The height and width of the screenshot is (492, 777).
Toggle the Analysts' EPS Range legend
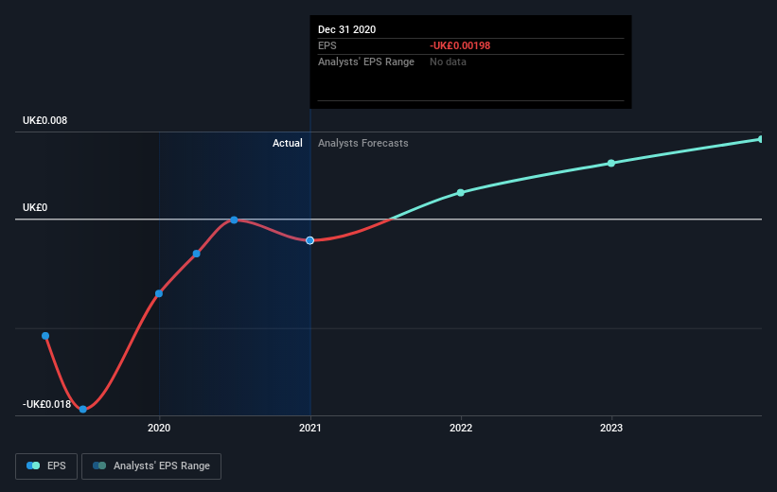click(x=151, y=466)
